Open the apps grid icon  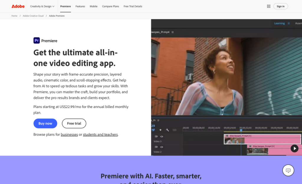[x=268, y=6]
